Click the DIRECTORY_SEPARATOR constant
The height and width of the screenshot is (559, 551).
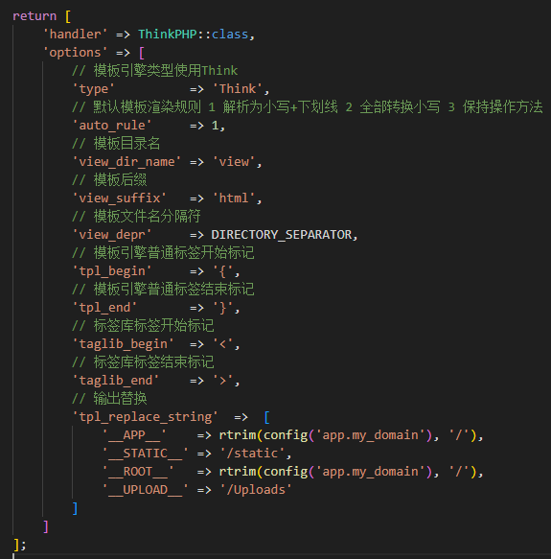click(x=282, y=235)
